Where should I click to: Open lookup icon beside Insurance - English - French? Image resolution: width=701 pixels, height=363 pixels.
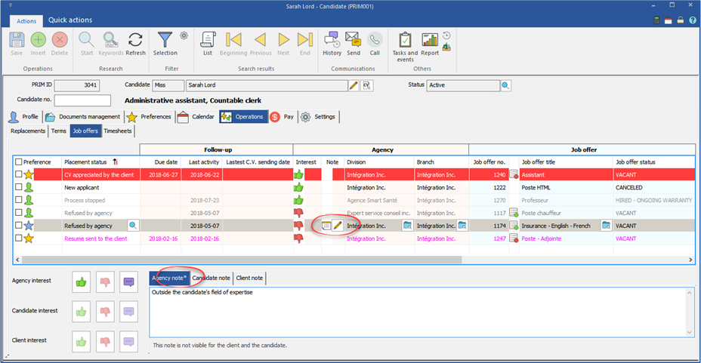[x=606, y=226]
